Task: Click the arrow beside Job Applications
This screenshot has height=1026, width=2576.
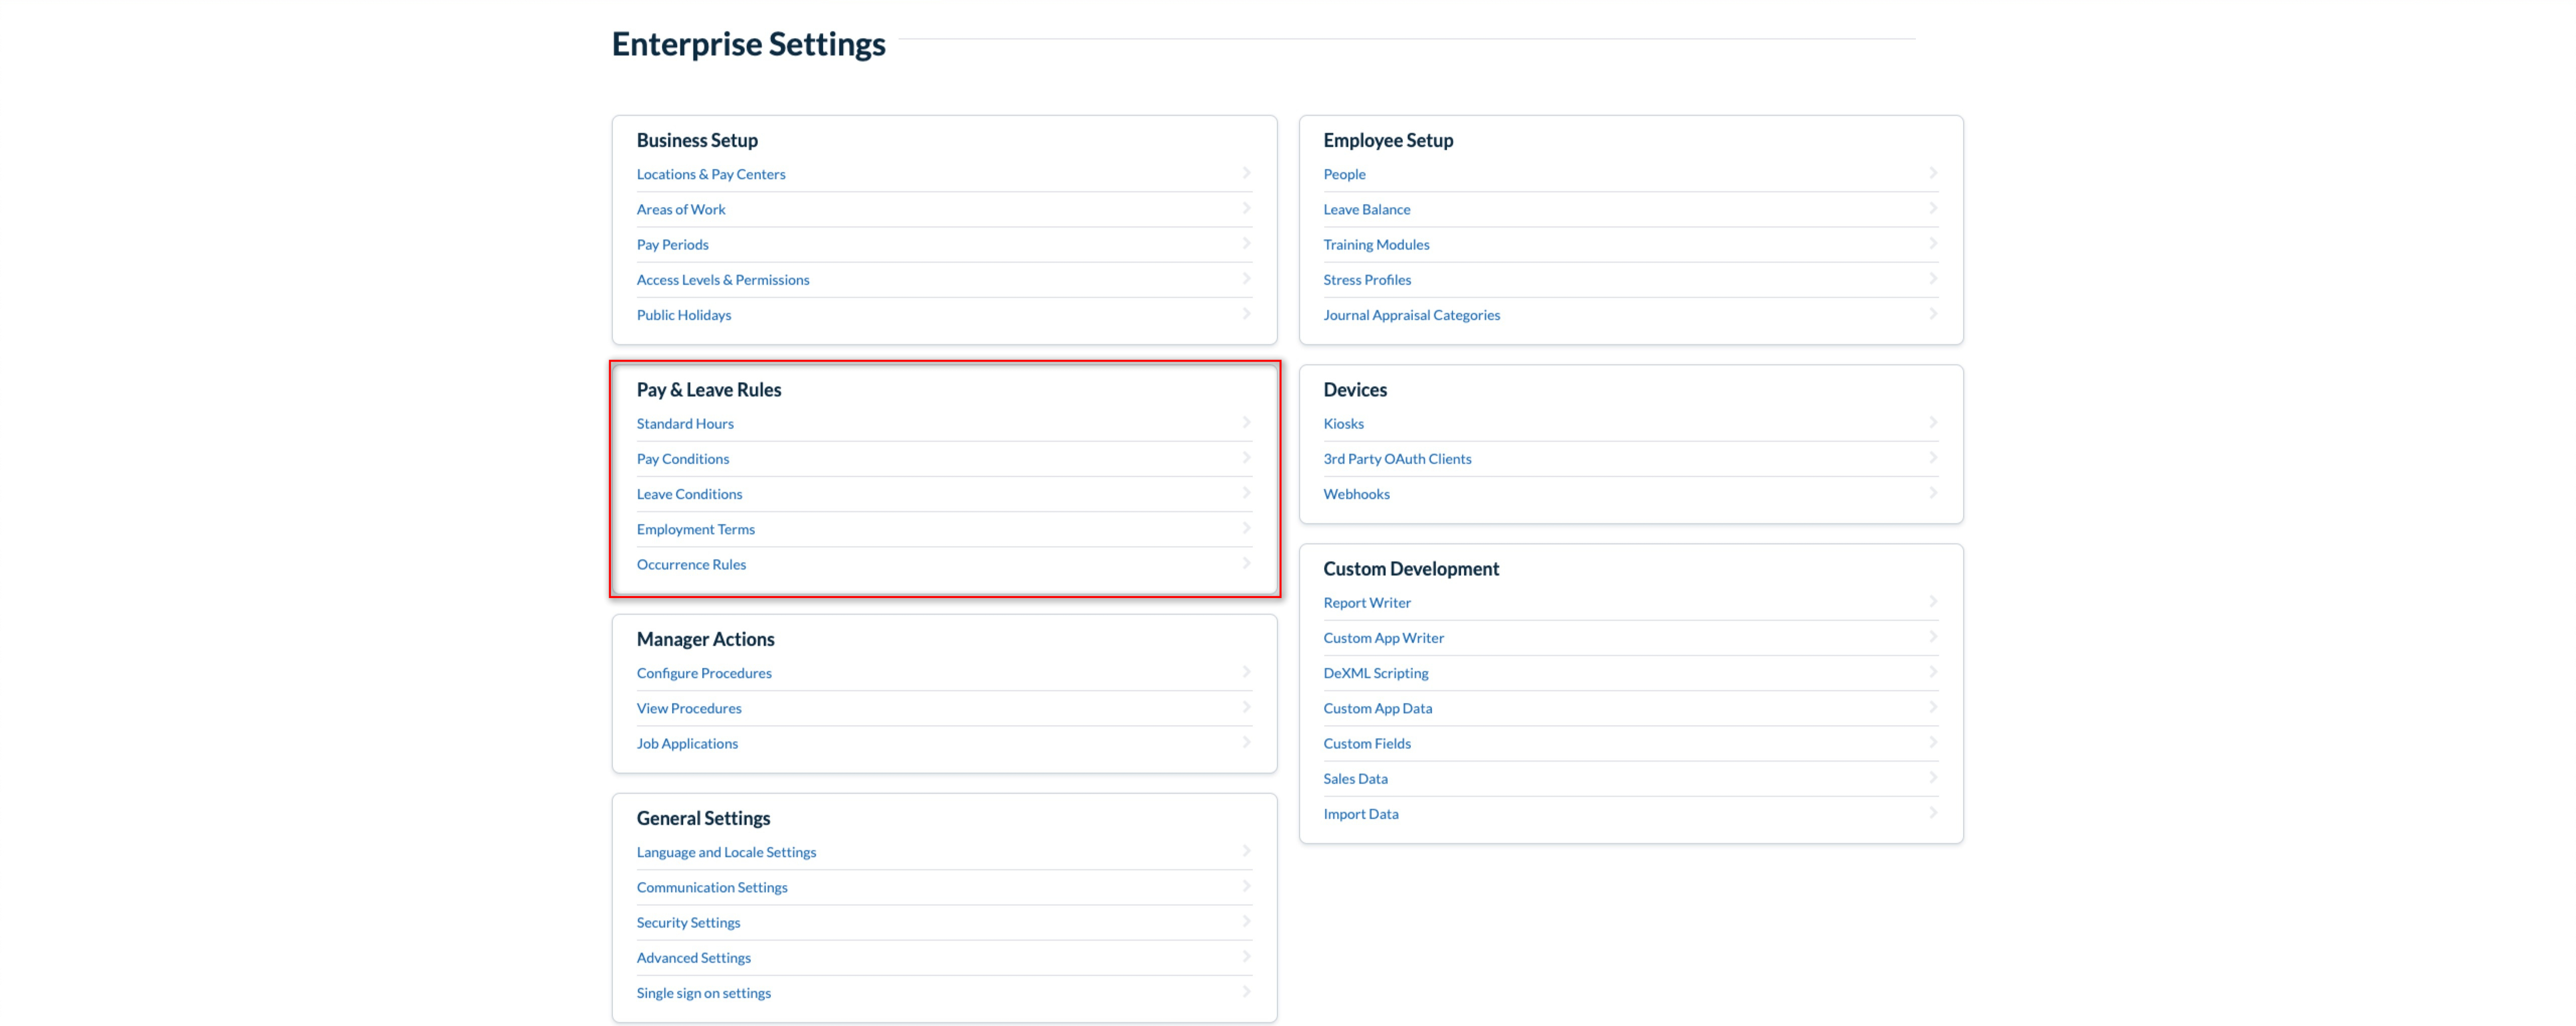Action: coord(1246,742)
